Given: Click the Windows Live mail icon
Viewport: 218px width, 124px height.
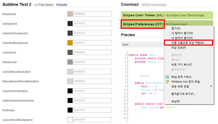Looking at the screenshot, I should pyautogui.click(x=167, y=82).
